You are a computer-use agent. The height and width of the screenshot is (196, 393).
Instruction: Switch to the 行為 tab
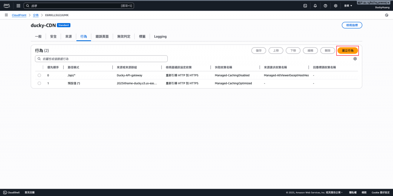84,36
